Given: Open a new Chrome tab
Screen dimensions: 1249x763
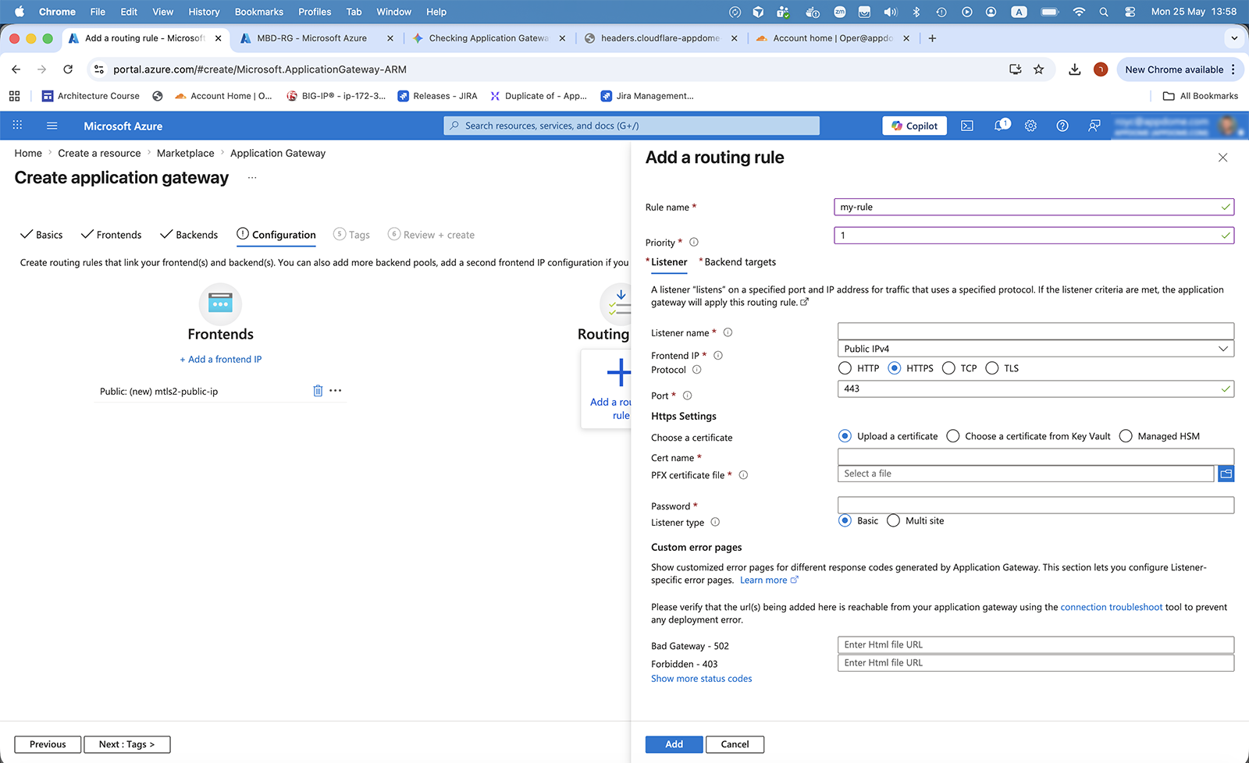Looking at the screenshot, I should [932, 38].
